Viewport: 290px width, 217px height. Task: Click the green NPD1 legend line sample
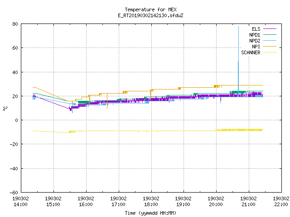coord(270,34)
